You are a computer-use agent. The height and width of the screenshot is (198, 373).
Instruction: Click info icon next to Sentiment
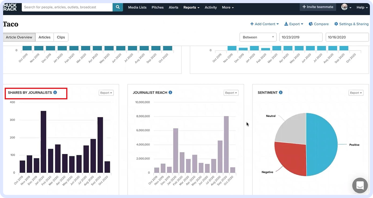tap(281, 92)
